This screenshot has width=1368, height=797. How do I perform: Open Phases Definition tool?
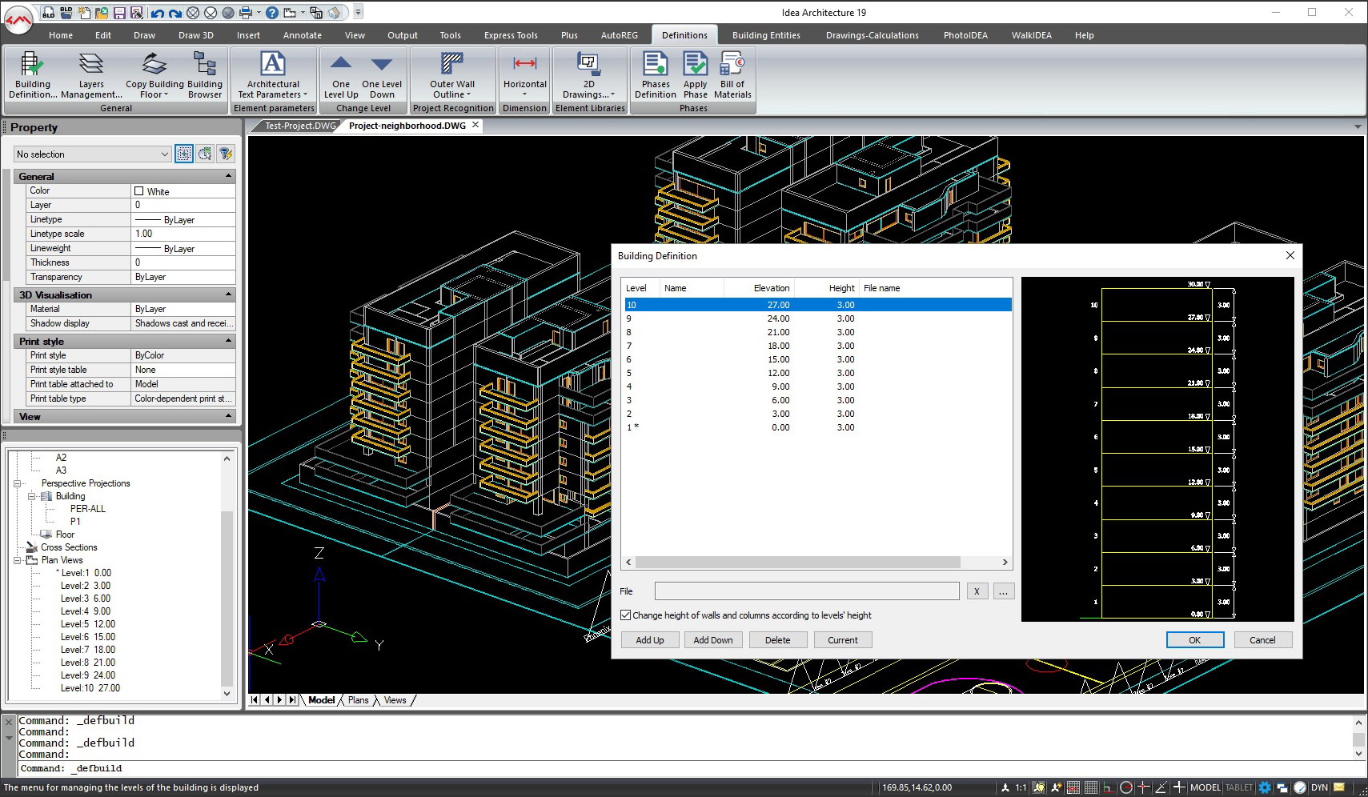[656, 75]
